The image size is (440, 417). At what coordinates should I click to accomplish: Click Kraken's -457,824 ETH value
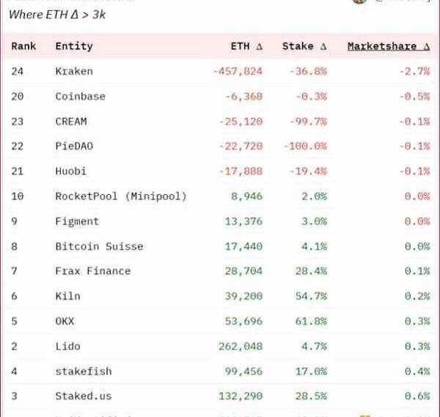(238, 71)
